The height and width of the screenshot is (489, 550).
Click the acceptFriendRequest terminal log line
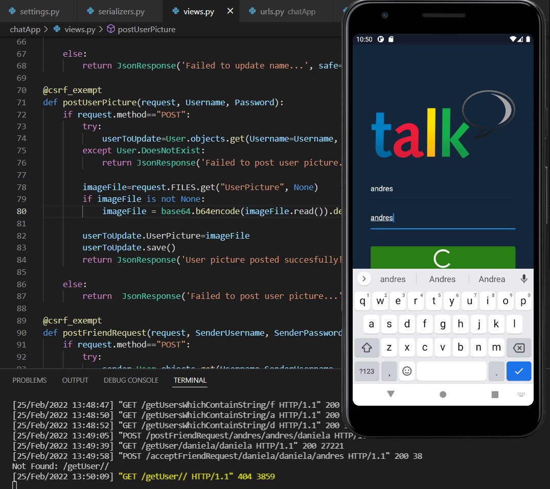click(x=217, y=456)
